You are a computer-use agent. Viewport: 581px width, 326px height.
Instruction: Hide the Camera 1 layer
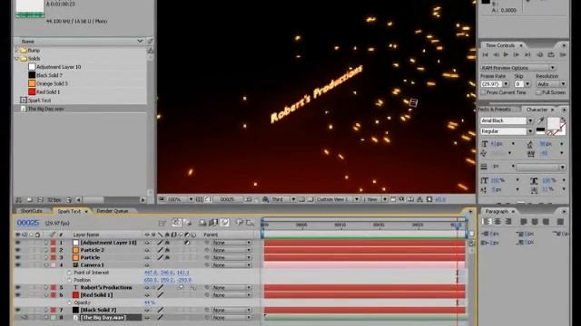coord(17,265)
